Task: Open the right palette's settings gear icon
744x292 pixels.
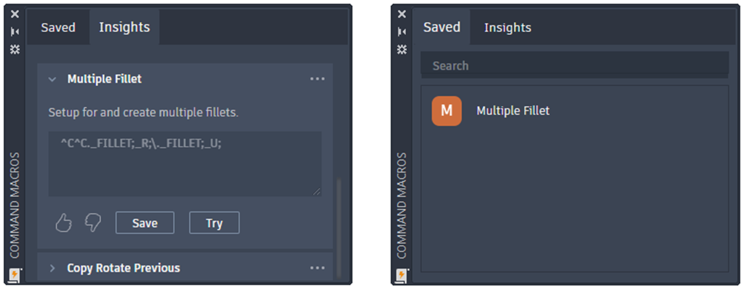Action: (402, 49)
